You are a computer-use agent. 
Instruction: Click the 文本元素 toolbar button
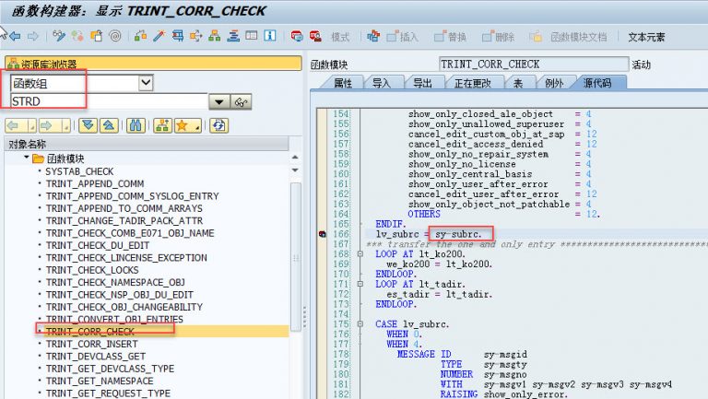pyautogui.click(x=647, y=37)
